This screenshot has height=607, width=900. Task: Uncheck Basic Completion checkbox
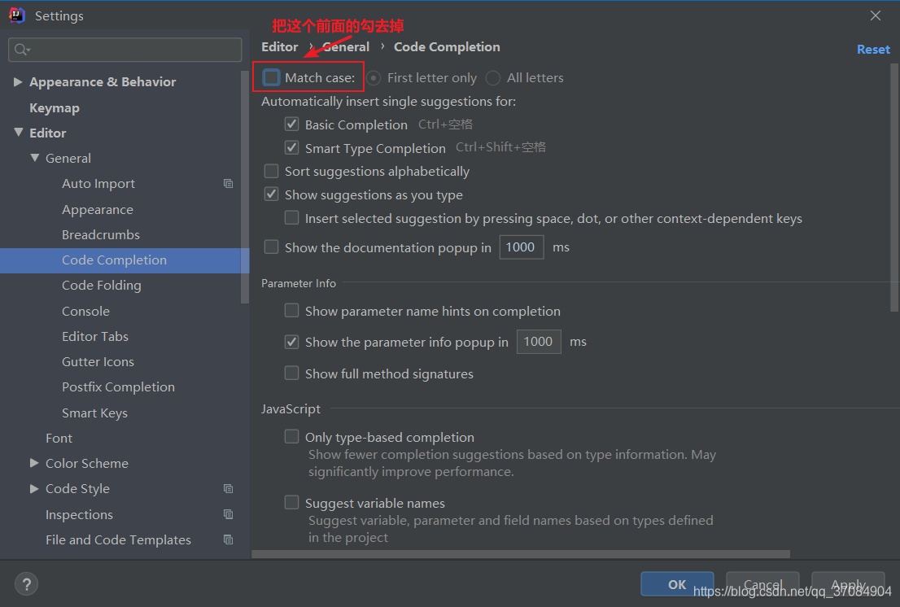[x=291, y=124]
